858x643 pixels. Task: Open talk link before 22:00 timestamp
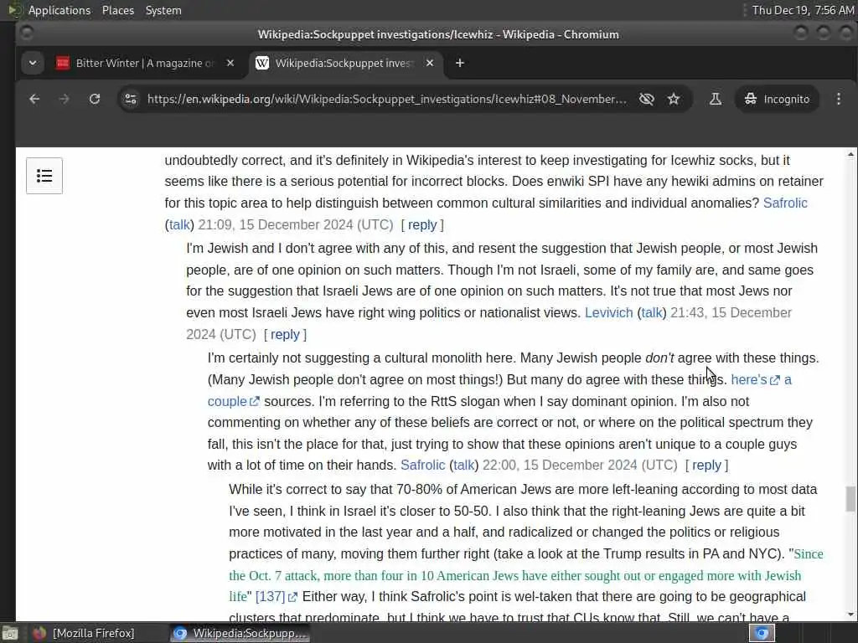464,466
